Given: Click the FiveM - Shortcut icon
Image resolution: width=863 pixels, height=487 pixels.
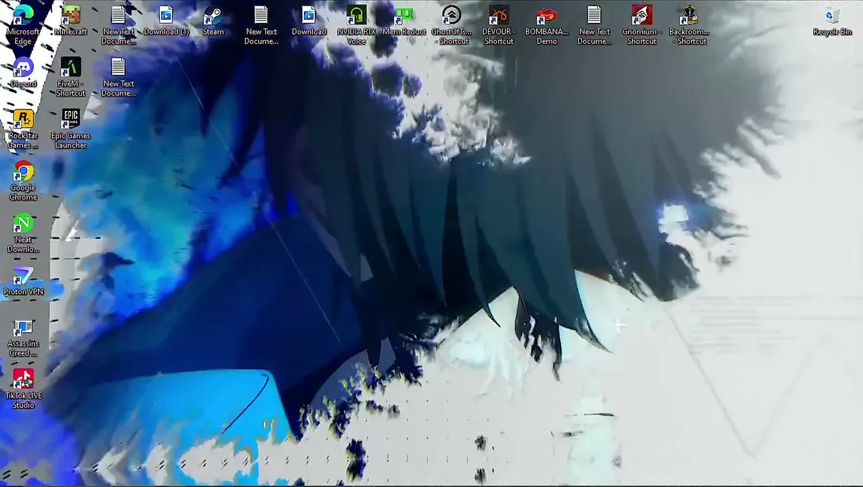Looking at the screenshot, I should point(70,77).
